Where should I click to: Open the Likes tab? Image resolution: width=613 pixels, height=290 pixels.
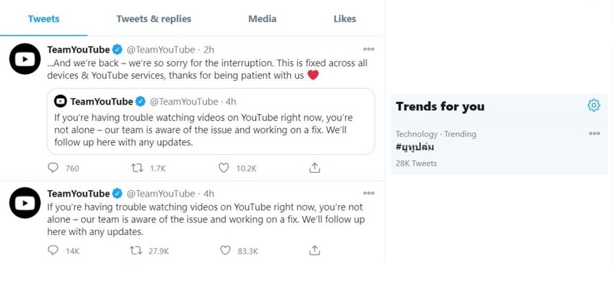pyautogui.click(x=345, y=19)
